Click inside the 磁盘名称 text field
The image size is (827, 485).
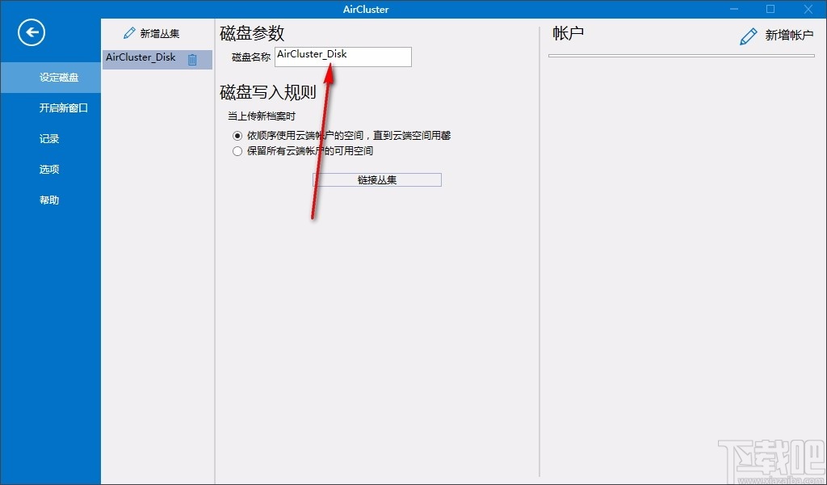(342, 57)
